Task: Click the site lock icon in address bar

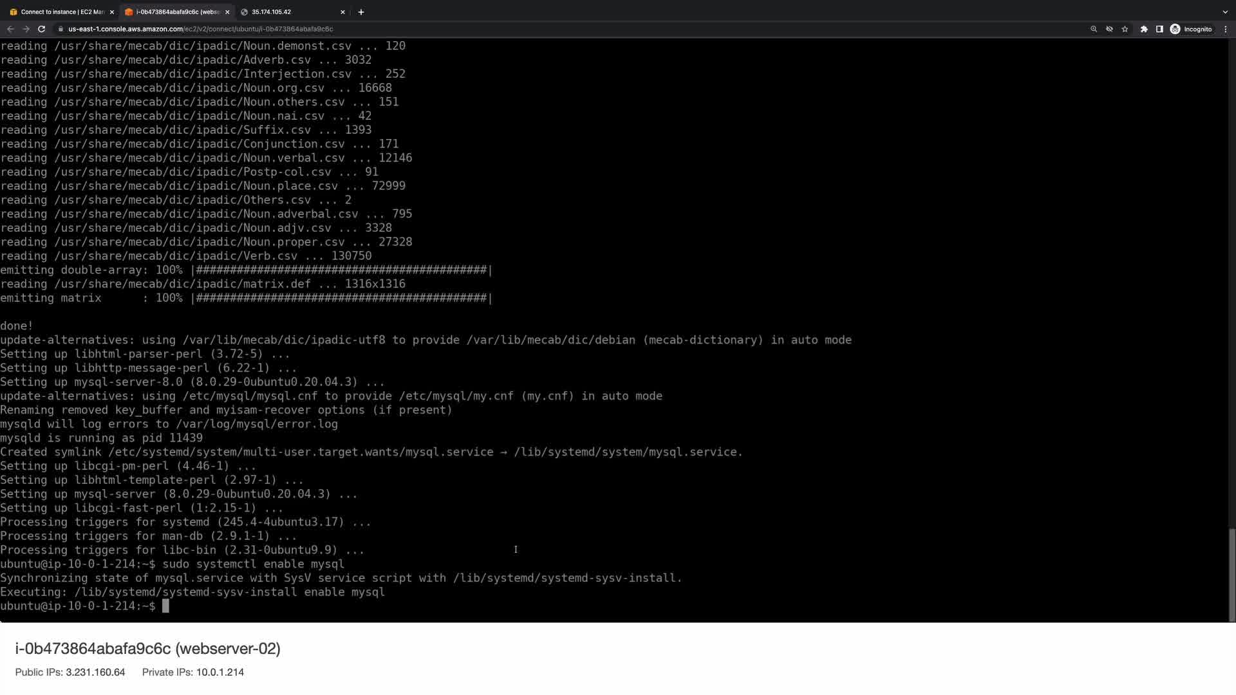Action: (61, 29)
